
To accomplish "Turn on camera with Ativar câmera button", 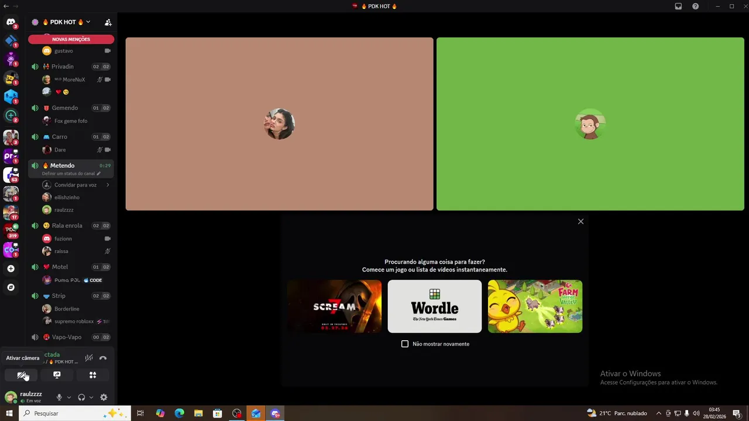I will click(x=21, y=375).
